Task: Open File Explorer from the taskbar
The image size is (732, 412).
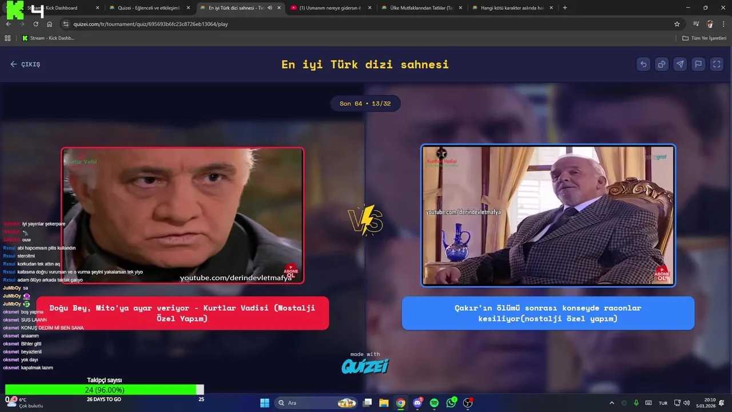Action: coord(384,403)
